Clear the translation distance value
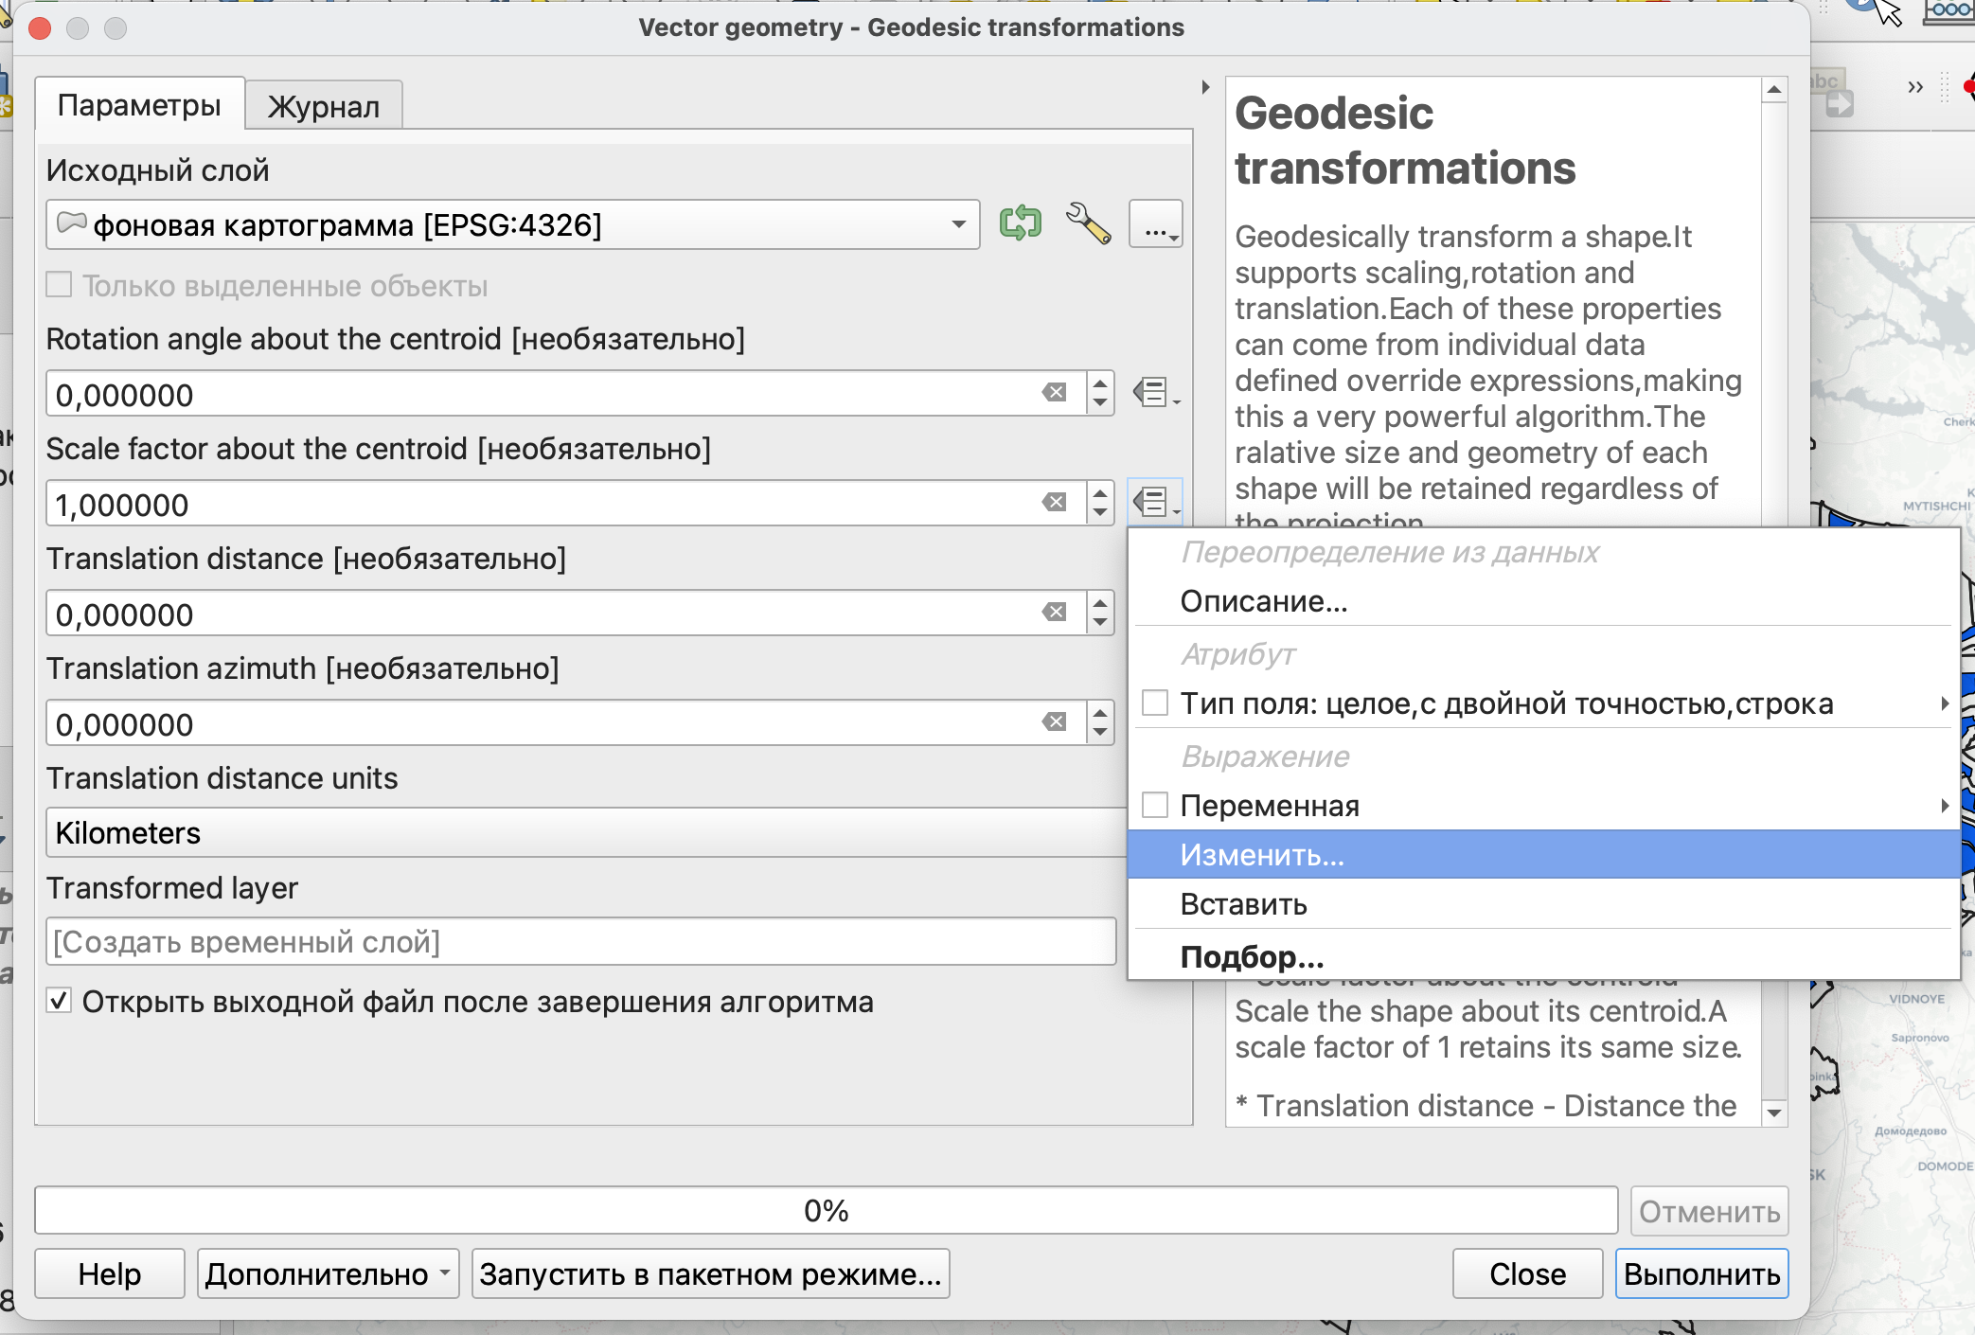Screen dimensions: 1975x1335 tap(1054, 613)
